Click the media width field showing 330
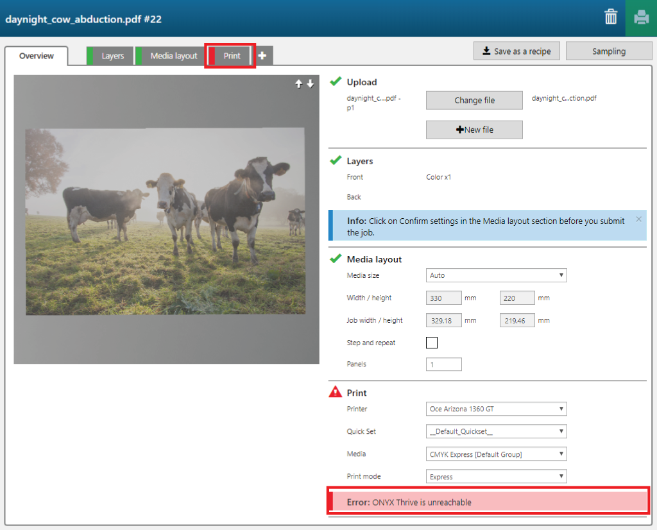This screenshot has width=657, height=530. click(x=444, y=298)
